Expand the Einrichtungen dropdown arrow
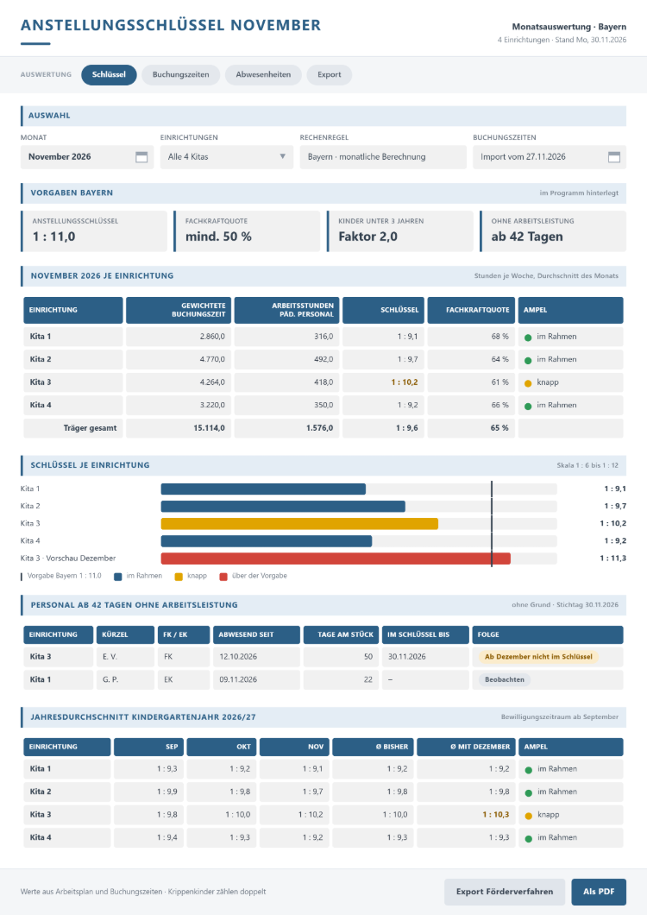Viewport: 647px width, 915px height. coord(282,156)
